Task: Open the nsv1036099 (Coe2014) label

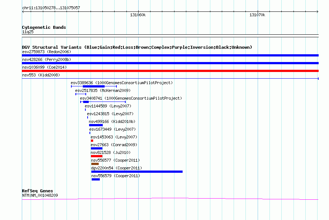Action: coord(44,67)
